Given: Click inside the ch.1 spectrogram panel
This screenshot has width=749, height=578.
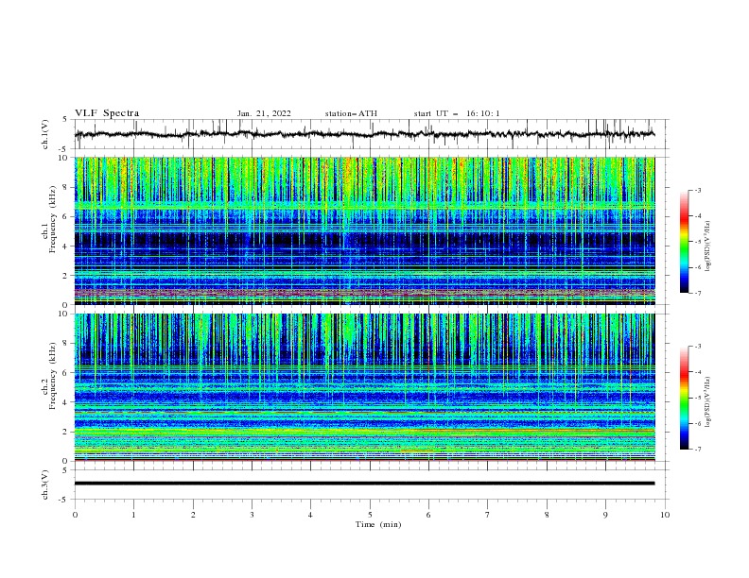Looking at the screenshot, I should [364, 230].
